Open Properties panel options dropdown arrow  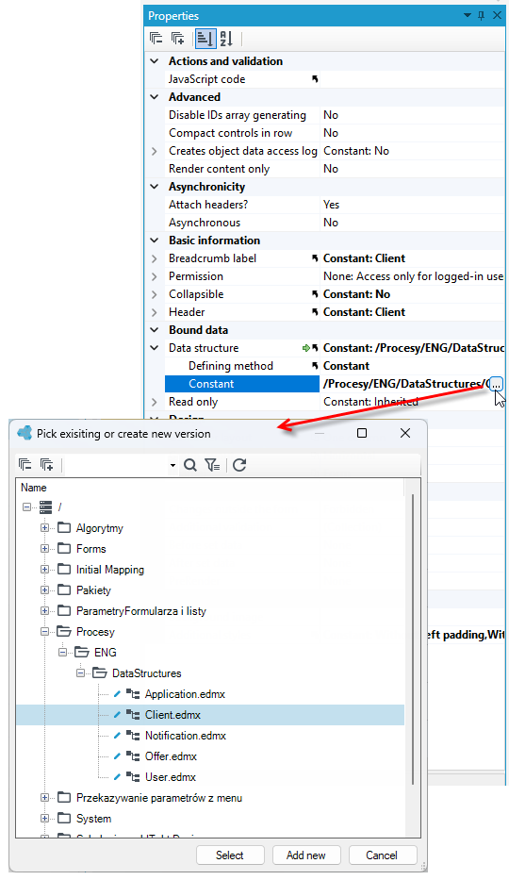point(467,16)
